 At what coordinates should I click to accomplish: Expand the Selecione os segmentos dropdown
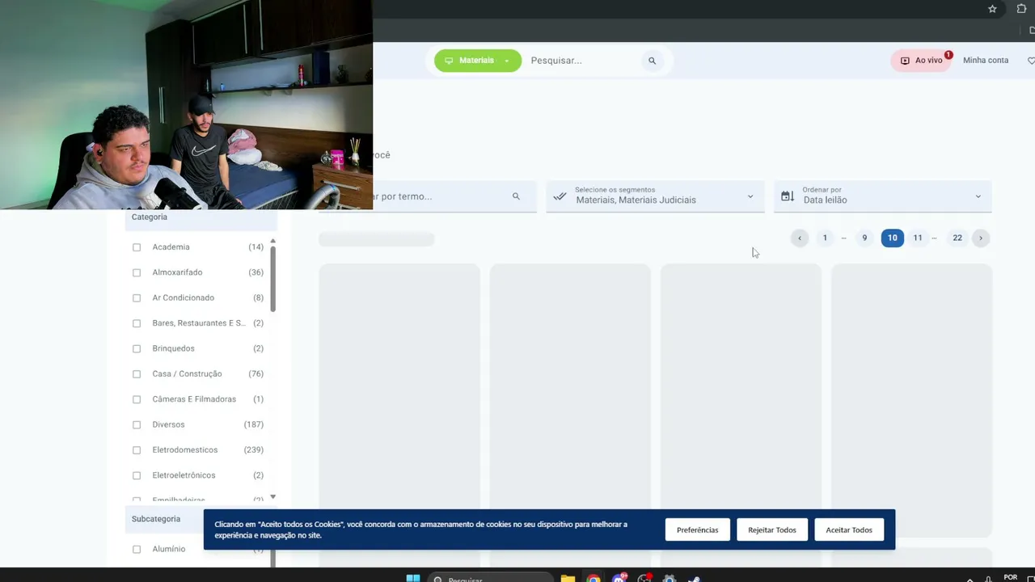(655, 196)
